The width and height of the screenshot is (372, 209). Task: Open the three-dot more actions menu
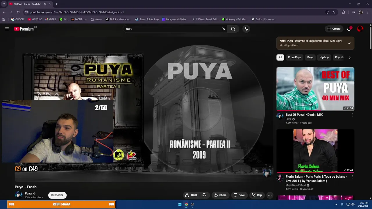click(x=270, y=195)
